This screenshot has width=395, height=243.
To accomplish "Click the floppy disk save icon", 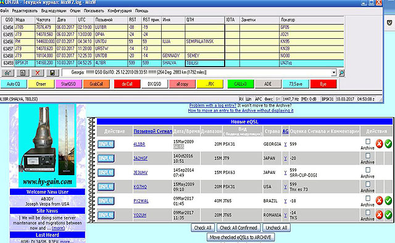I will click(x=52, y=73).
